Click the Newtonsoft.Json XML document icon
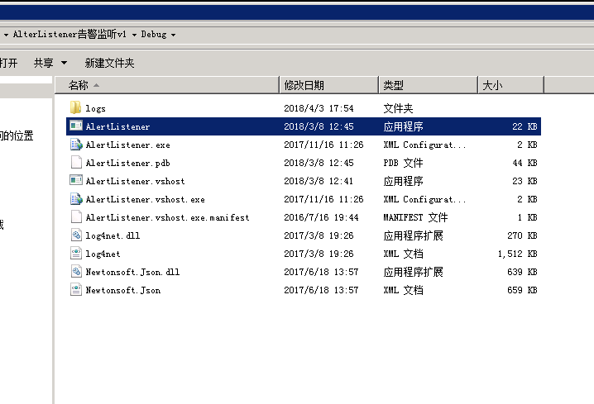 [x=76, y=289]
